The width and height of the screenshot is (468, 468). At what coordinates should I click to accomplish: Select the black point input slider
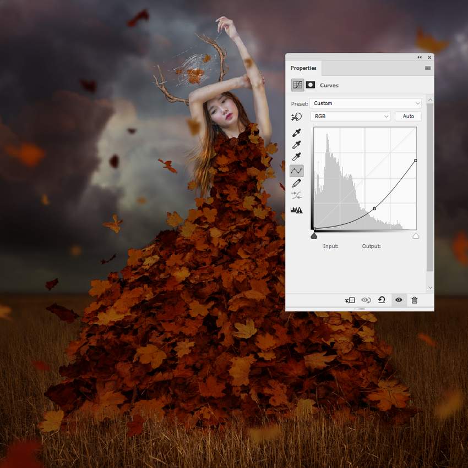[314, 236]
